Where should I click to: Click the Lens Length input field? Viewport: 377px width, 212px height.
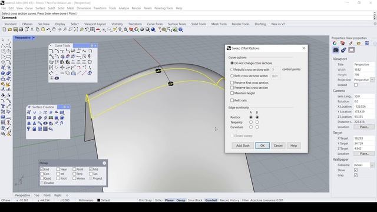pos(364,97)
